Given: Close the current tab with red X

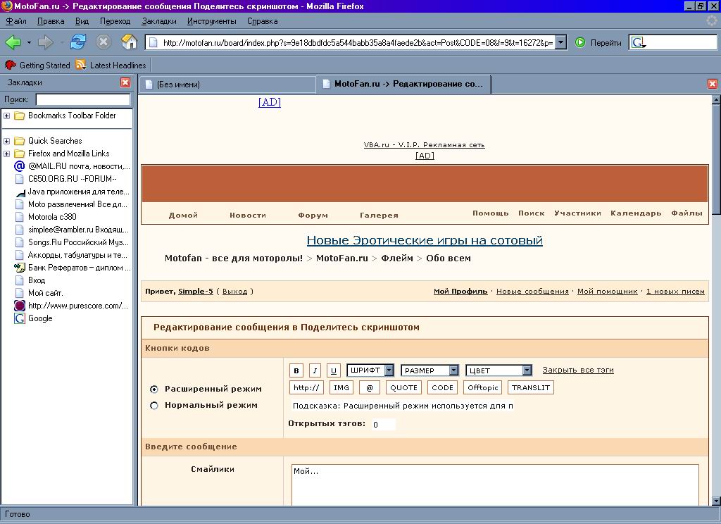Looking at the screenshot, I should tap(713, 84).
